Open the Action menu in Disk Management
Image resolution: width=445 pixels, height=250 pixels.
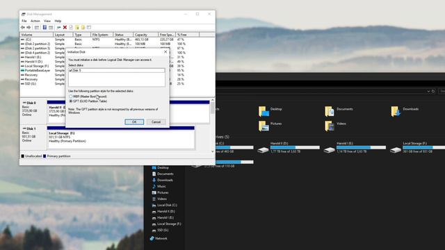pos(35,21)
